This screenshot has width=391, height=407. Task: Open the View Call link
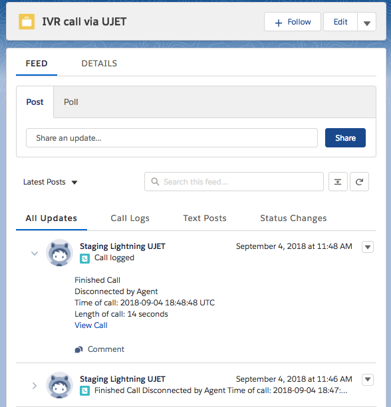pos(91,325)
